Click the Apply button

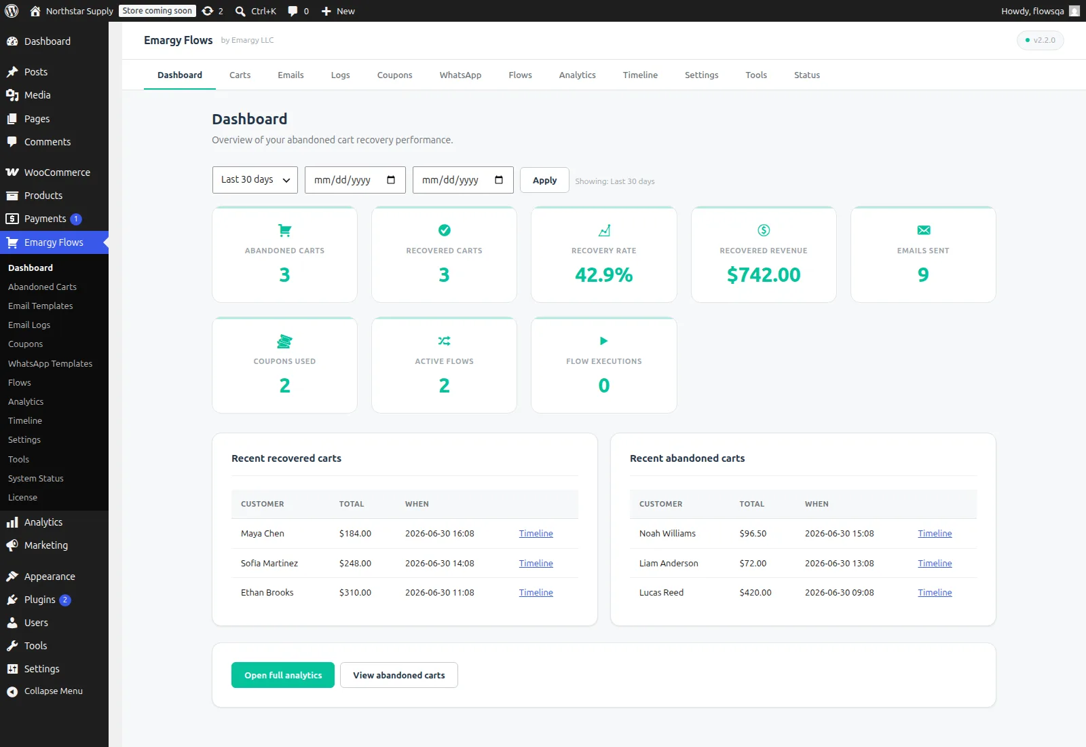pyautogui.click(x=544, y=180)
